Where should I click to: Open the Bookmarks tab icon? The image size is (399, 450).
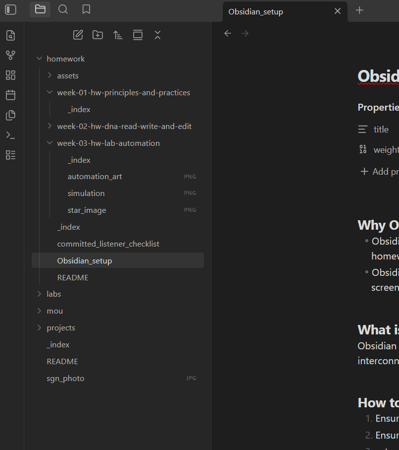[x=86, y=9]
